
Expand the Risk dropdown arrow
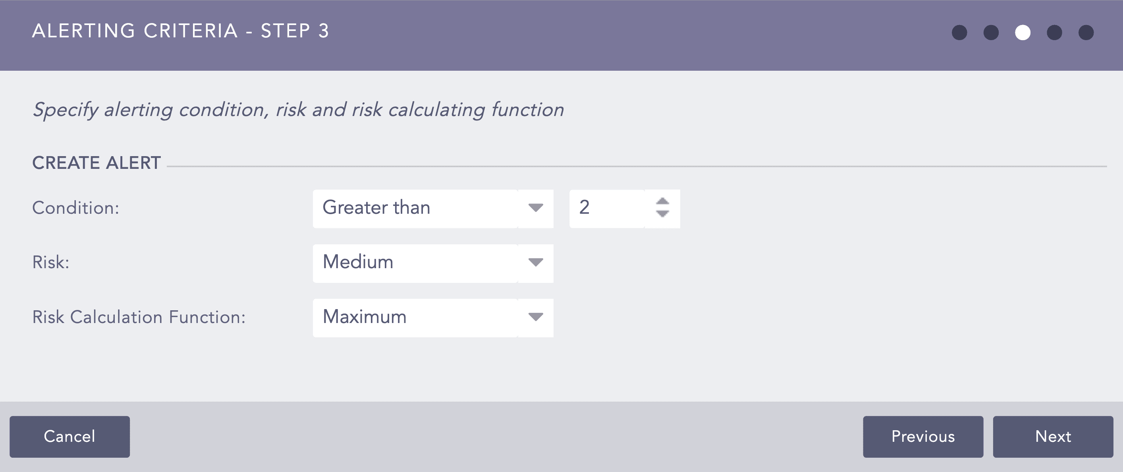pos(535,263)
